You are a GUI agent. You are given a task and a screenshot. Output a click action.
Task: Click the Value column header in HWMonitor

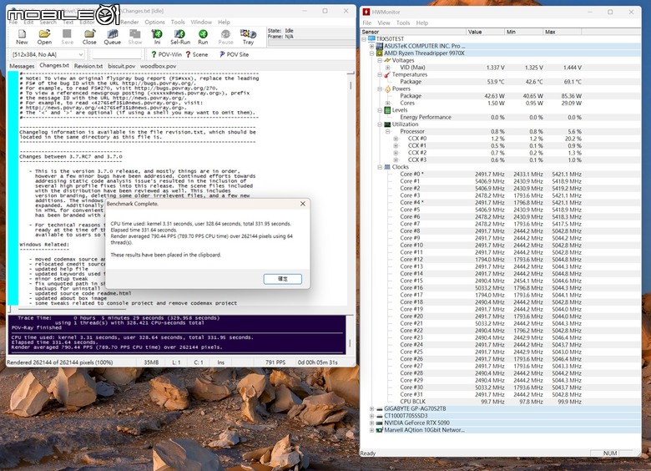pyautogui.click(x=486, y=32)
